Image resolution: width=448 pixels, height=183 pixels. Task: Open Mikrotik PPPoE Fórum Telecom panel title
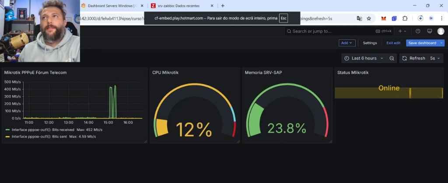tap(35, 73)
